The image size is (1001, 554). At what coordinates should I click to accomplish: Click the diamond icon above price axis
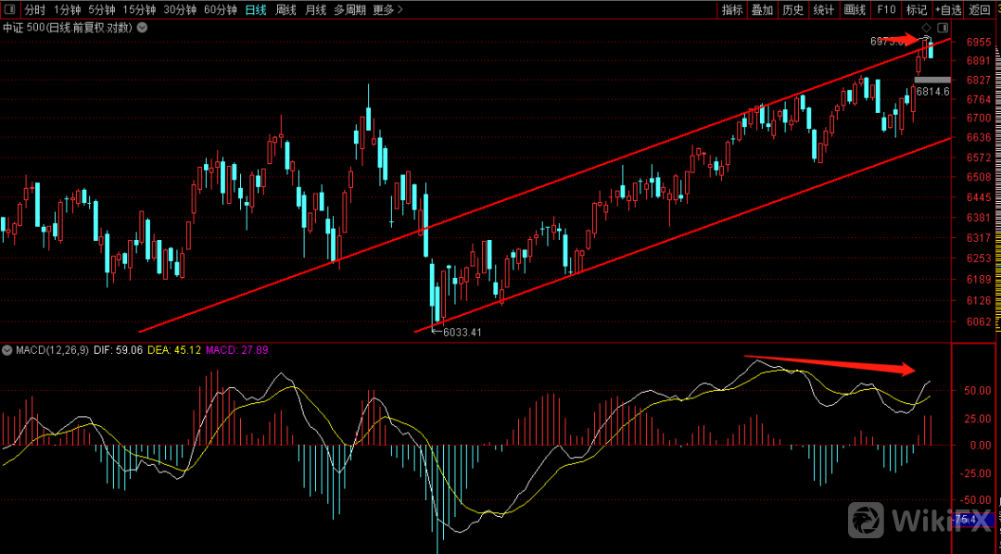click(x=925, y=28)
